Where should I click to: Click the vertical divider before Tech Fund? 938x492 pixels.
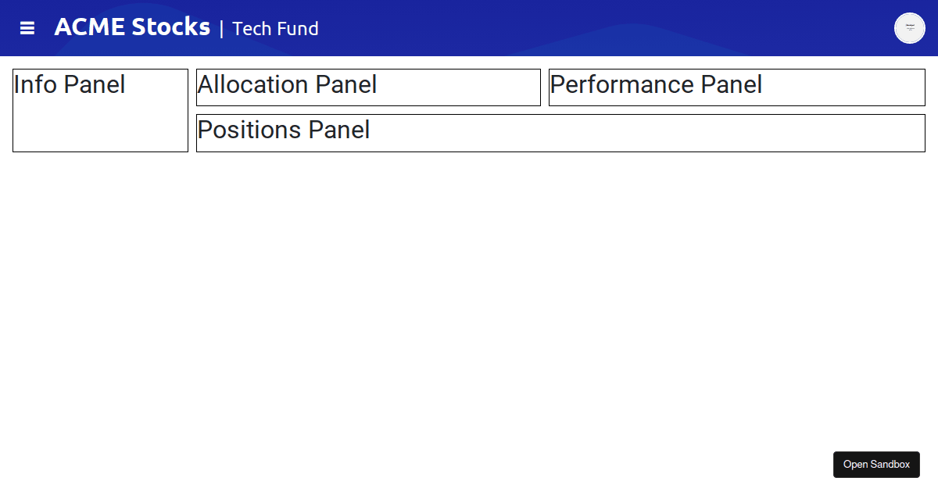(x=221, y=29)
